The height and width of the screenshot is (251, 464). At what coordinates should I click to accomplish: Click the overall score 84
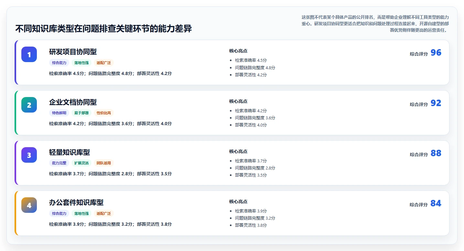coord(436,203)
